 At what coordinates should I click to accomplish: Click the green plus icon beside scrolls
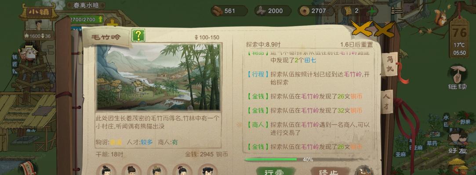pos(372,11)
